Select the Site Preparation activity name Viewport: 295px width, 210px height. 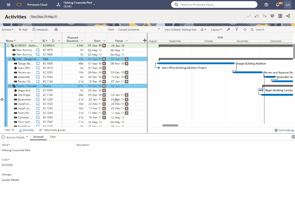click(x=25, y=95)
